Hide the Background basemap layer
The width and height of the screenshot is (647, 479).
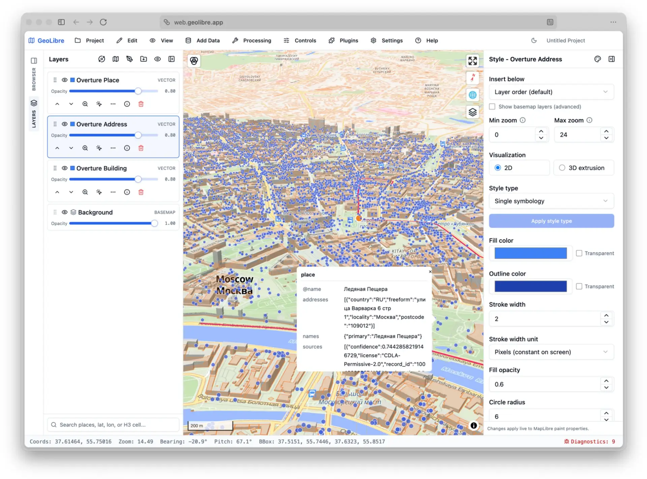click(x=64, y=212)
